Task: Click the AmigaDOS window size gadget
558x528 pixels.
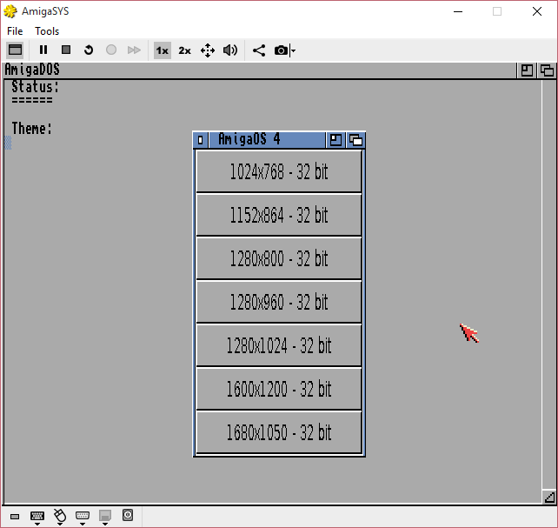Action: [549, 497]
